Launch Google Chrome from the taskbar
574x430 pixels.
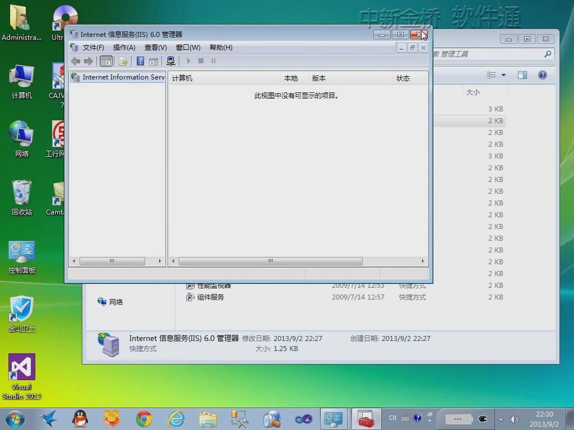click(x=144, y=419)
